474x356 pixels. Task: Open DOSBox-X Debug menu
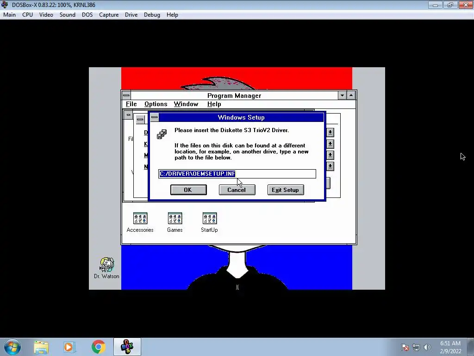(152, 15)
